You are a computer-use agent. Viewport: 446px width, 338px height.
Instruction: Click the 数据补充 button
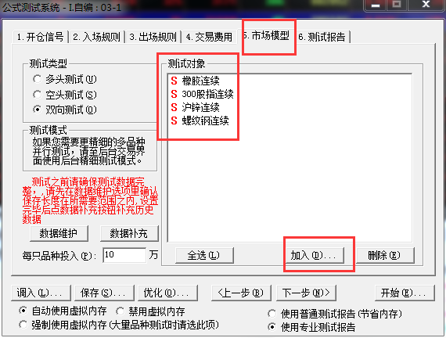(x=129, y=233)
